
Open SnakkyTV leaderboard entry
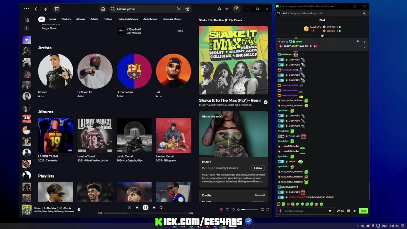312,29
